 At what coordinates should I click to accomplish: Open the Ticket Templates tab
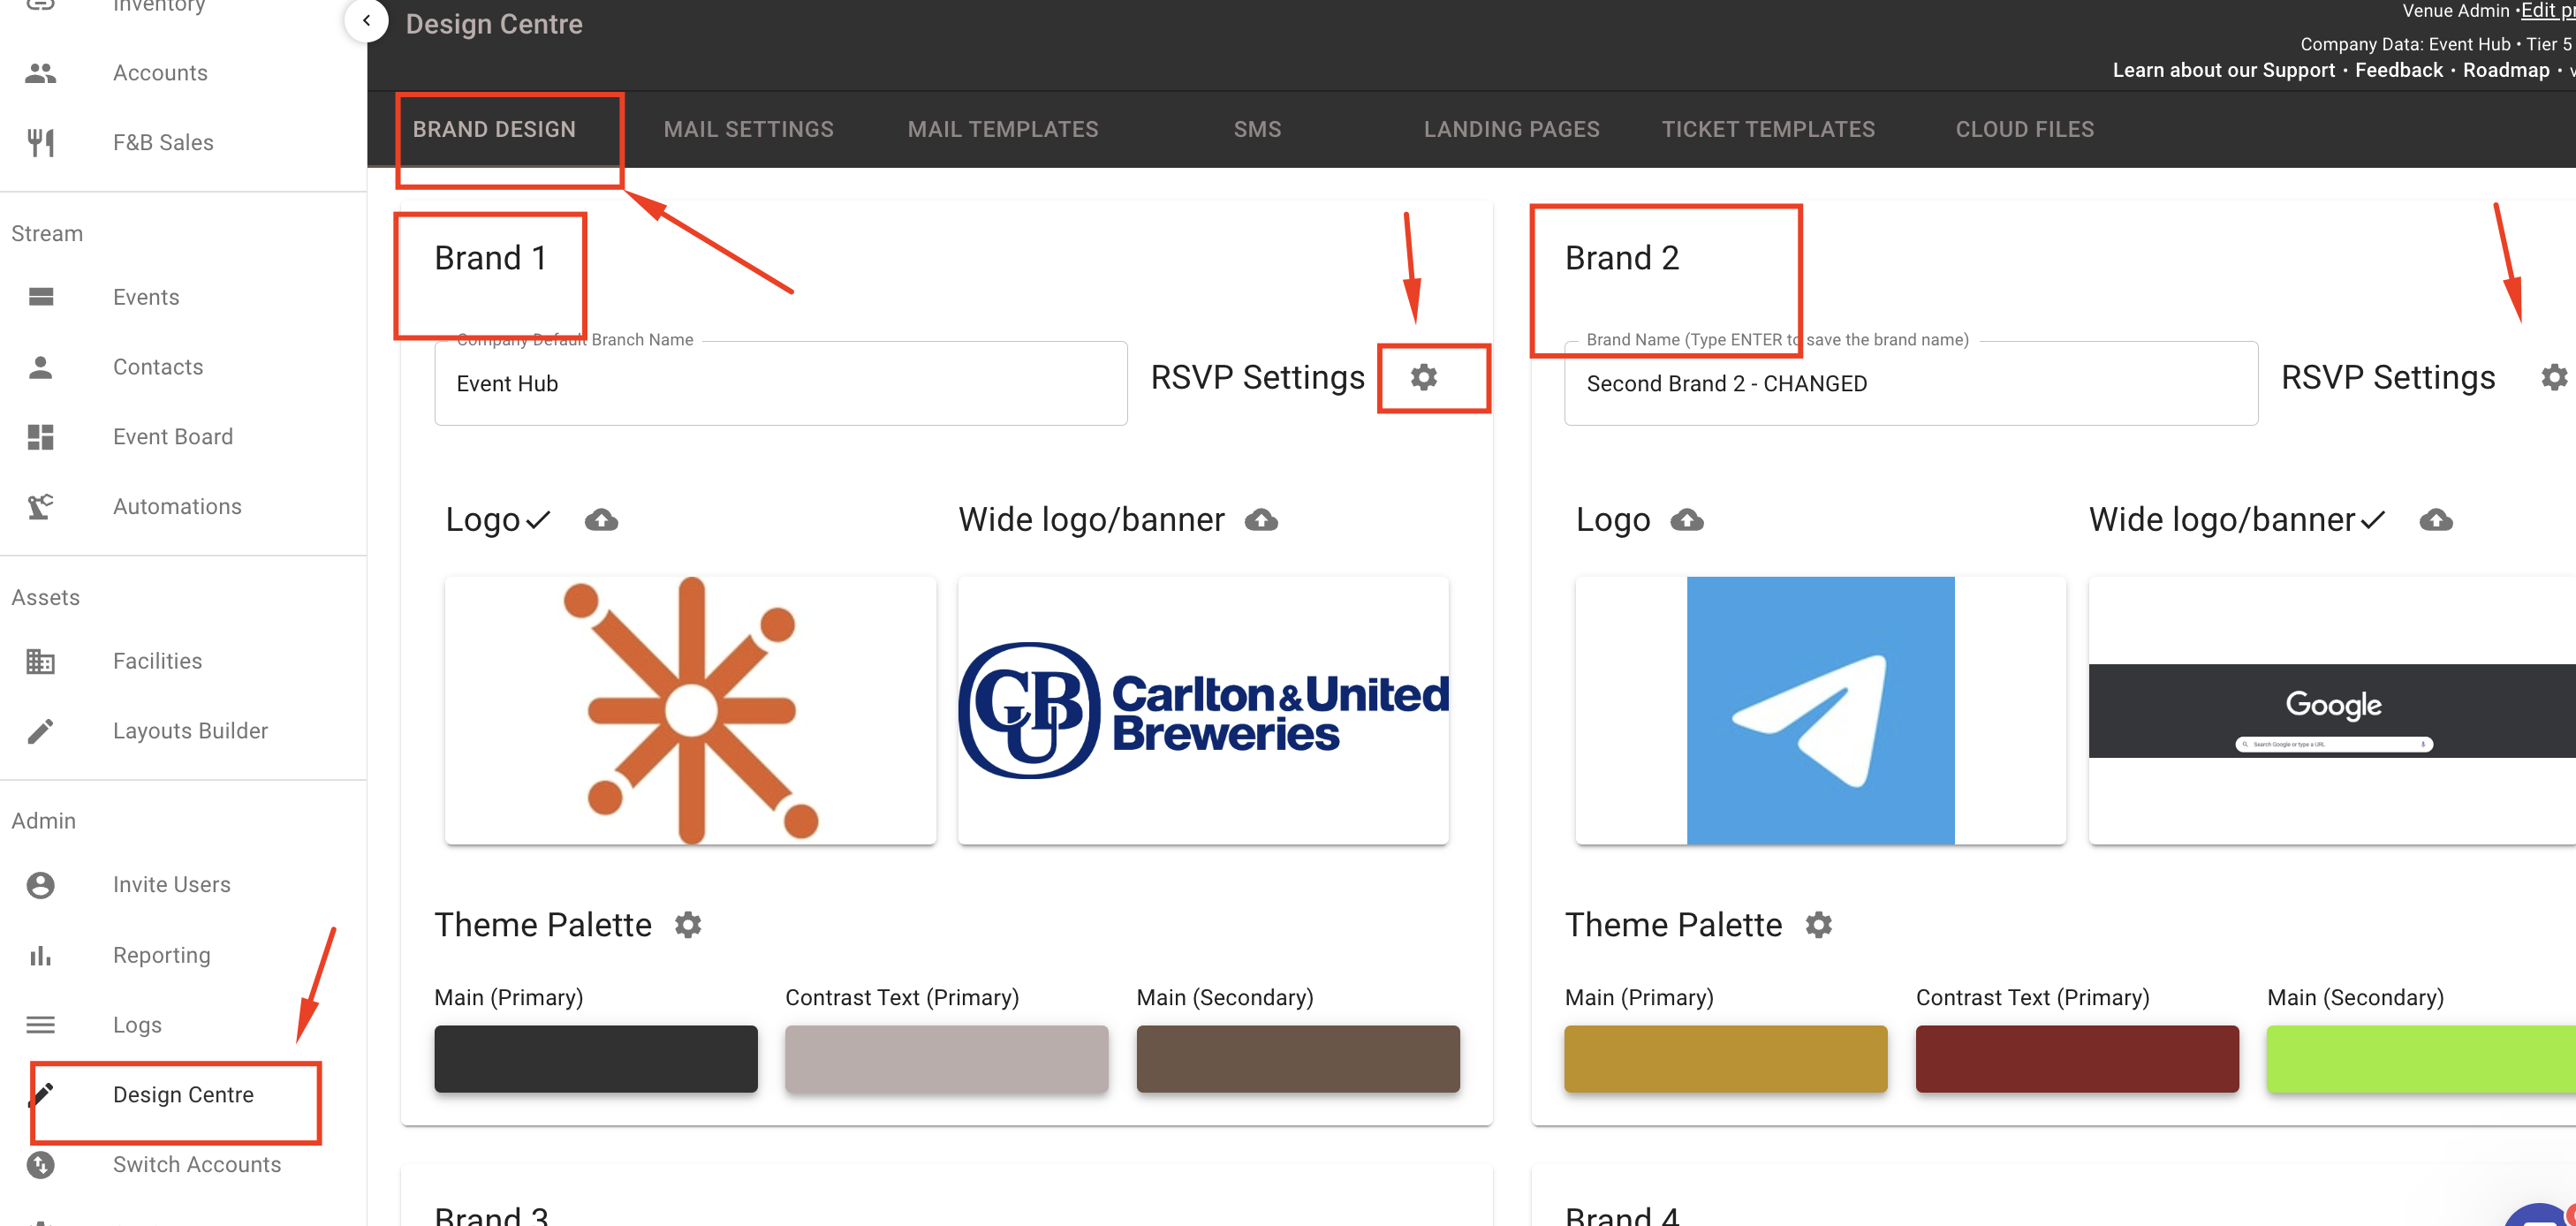pos(1767,129)
